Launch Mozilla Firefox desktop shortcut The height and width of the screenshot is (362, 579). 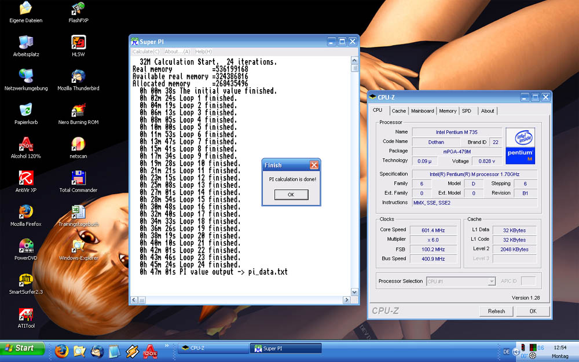(x=26, y=215)
